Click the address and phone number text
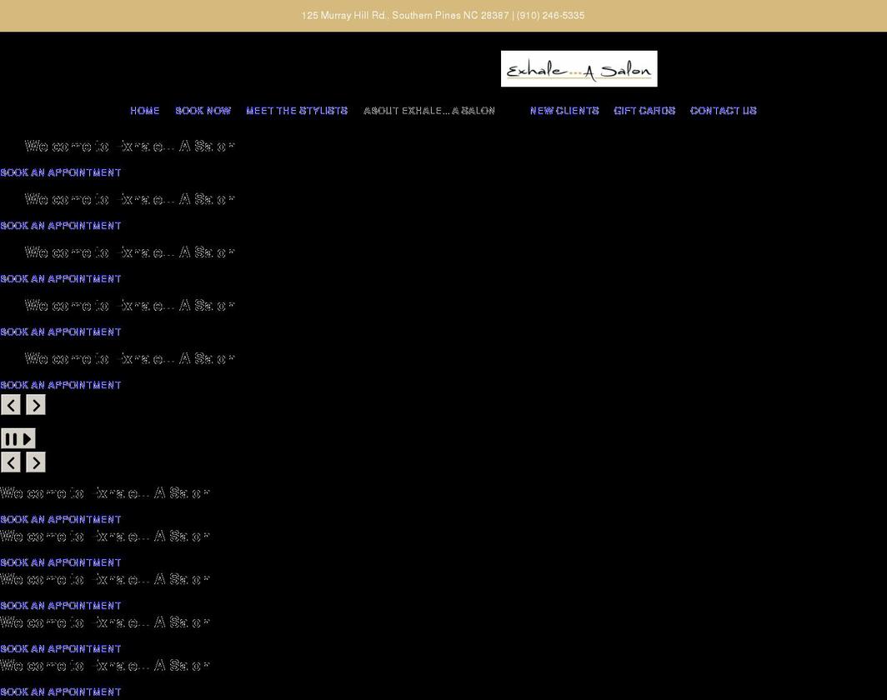 (x=443, y=16)
